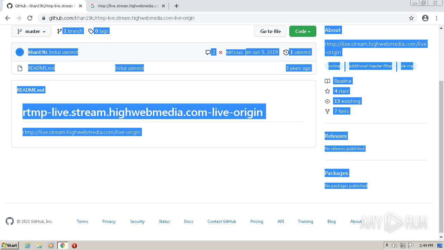Viewport: 444px width, 250px height.
Task: Select the 'additional-header-filter' topic tag
Action: pos(370,66)
